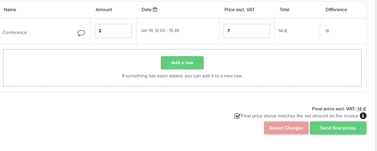Toggle the final price matches invoice checkbox
377x151 pixels.
pyautogui.click(x=237, y=116)
